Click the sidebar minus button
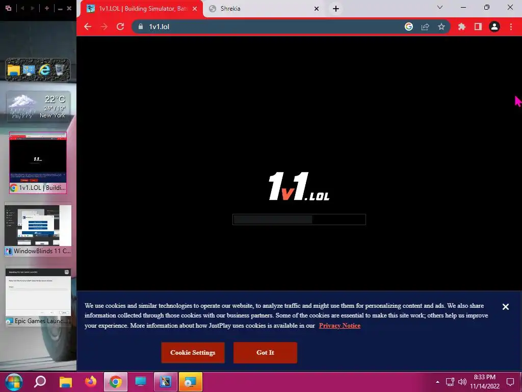The height and width of the screenshot is (392, 522). coord(60,9)
